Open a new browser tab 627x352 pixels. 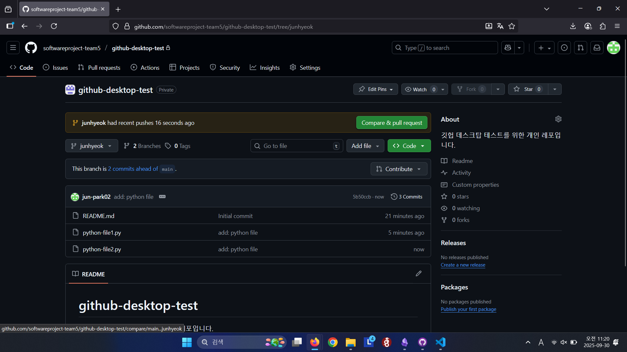coord(118,9)
